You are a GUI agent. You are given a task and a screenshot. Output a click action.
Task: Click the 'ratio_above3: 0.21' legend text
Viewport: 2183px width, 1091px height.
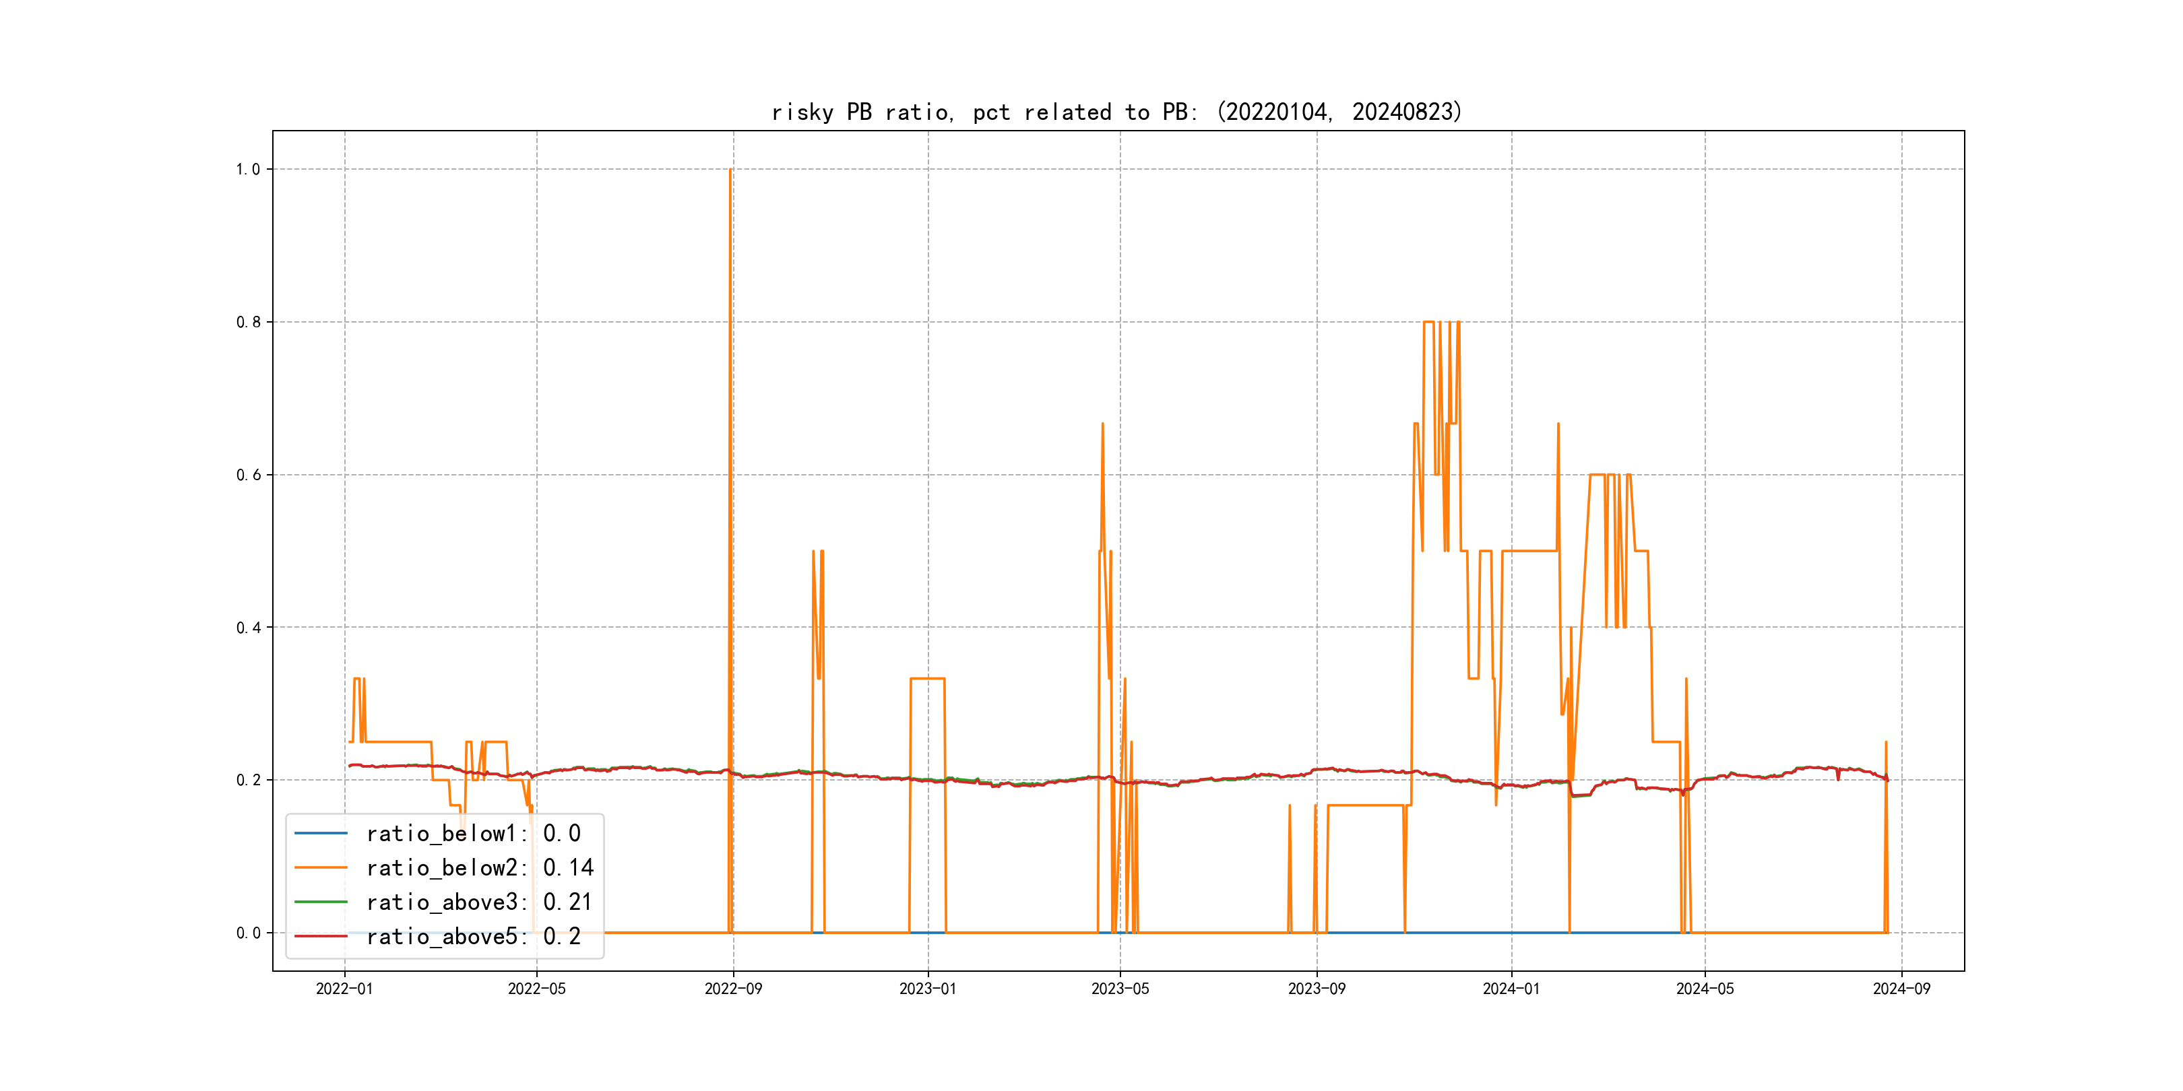479,902
